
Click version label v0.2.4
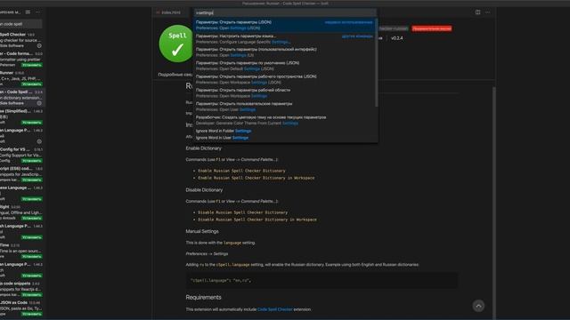coord(396,38)
